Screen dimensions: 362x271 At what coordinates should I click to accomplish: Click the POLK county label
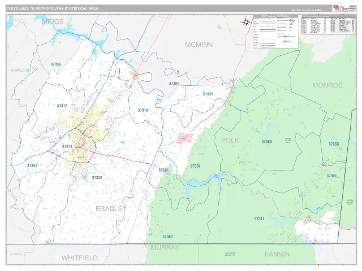point(230,140)
